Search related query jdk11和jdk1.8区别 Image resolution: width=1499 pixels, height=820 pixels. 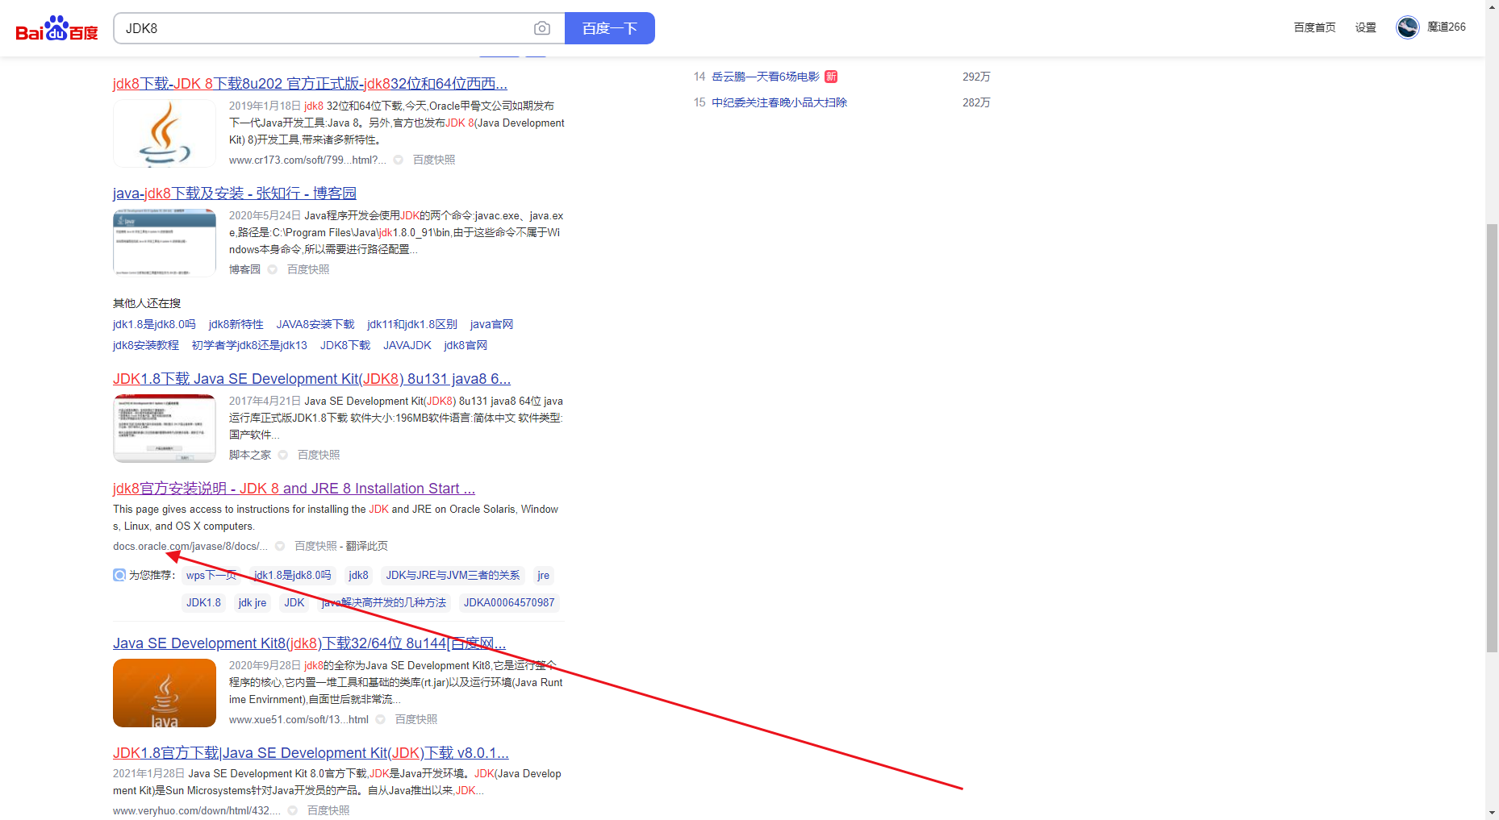tap(412, 324)
